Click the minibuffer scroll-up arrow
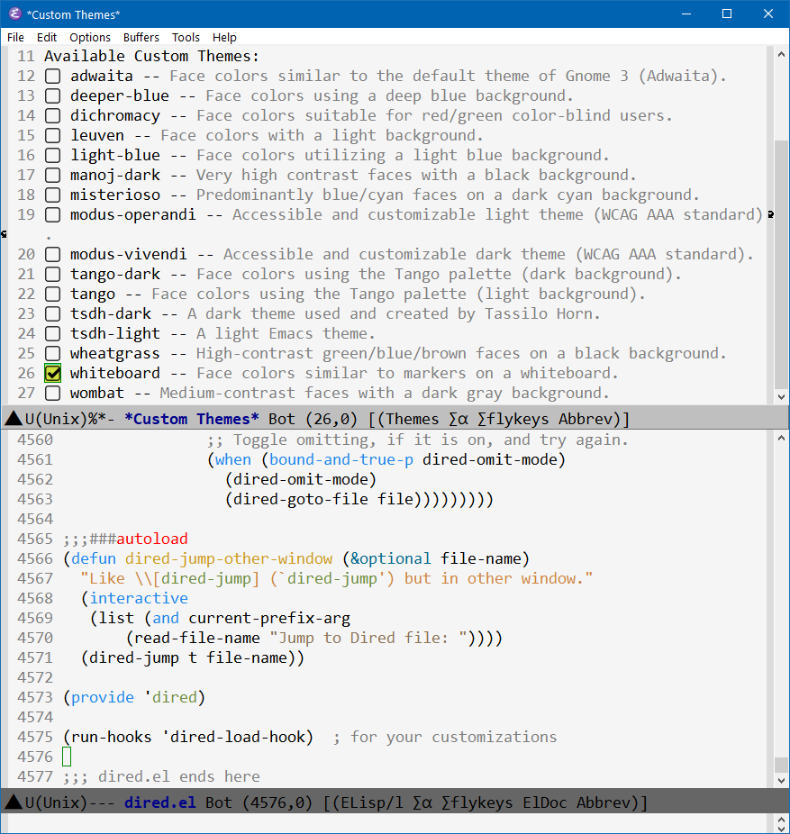 pyautogui.click(x=781, y=819)
